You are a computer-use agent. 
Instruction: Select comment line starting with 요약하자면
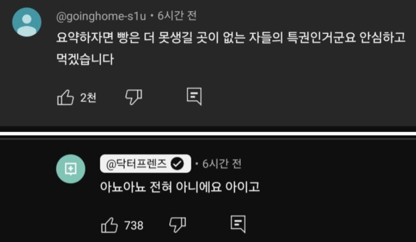click(231, 38)
